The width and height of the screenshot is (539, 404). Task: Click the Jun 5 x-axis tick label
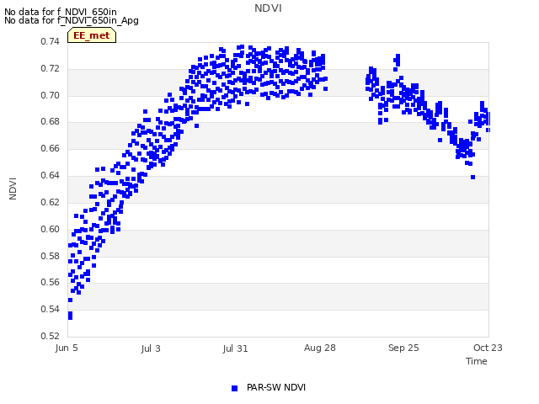(67, 348)
